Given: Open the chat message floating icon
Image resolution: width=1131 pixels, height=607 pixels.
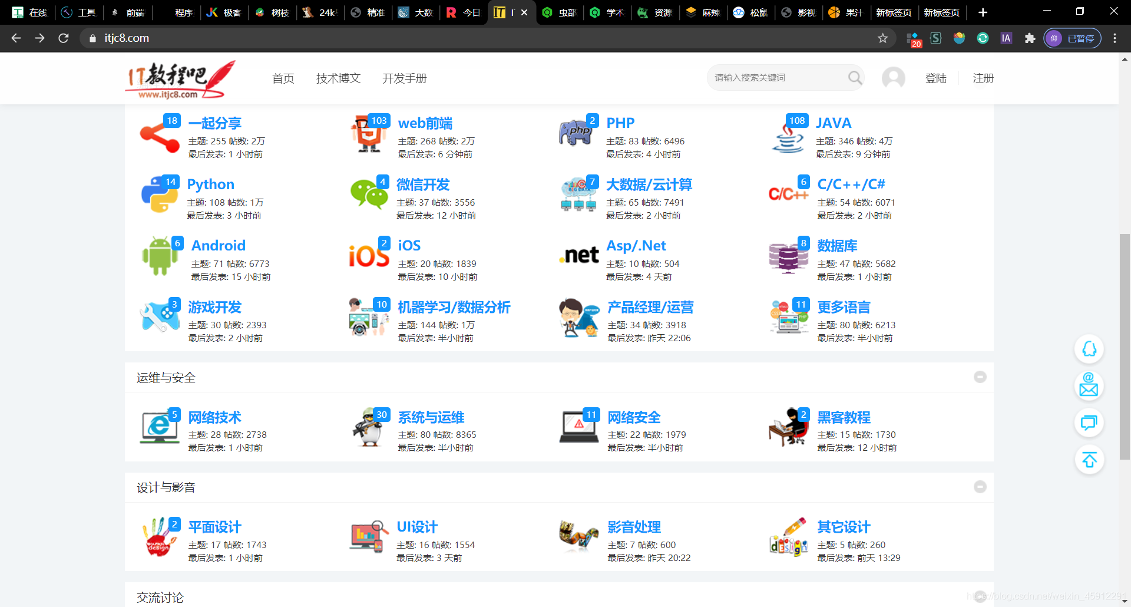Looking at the screenshot, I should [x=1089, y=423].
